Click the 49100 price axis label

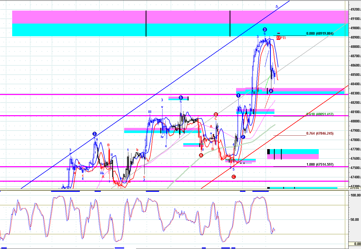point(356,19)
